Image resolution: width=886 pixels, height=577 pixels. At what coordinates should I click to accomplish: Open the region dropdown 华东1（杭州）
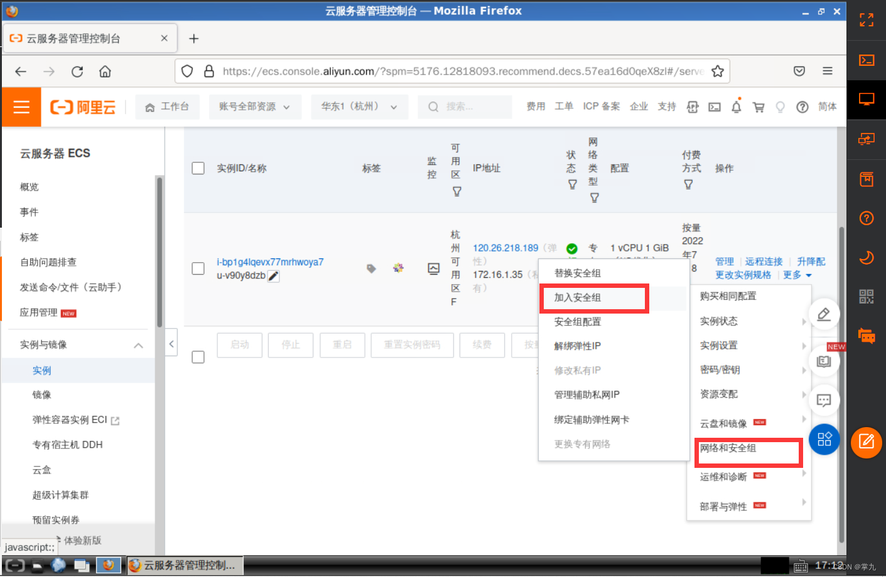(x=359, y=107)
